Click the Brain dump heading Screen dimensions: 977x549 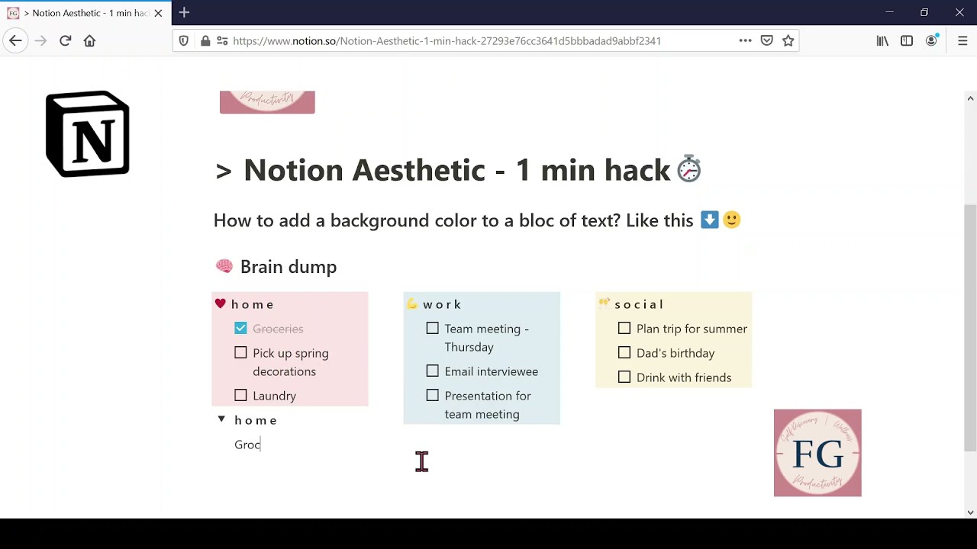[289, 267]
